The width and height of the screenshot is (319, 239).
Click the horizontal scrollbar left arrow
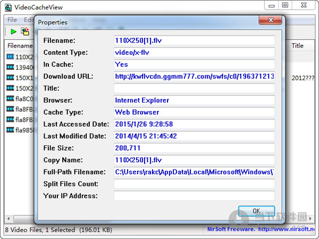click(x=9, y=219)
